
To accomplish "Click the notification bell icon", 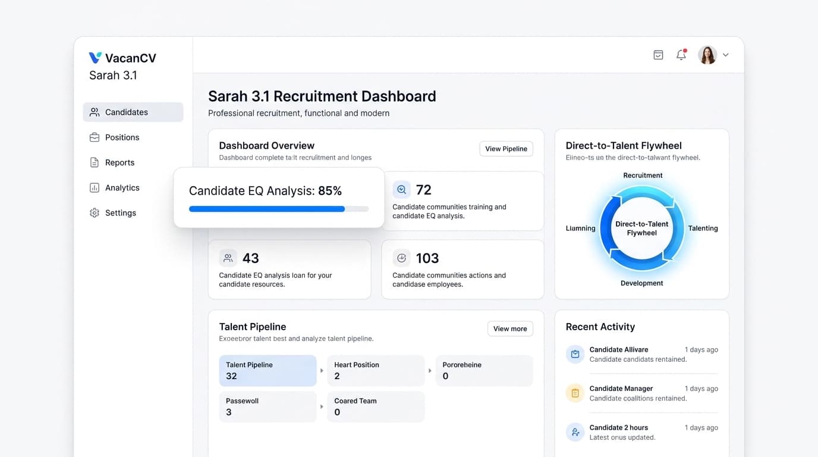I will point(681,54).
